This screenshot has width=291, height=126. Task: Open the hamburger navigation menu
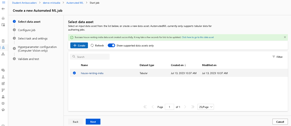3,3
